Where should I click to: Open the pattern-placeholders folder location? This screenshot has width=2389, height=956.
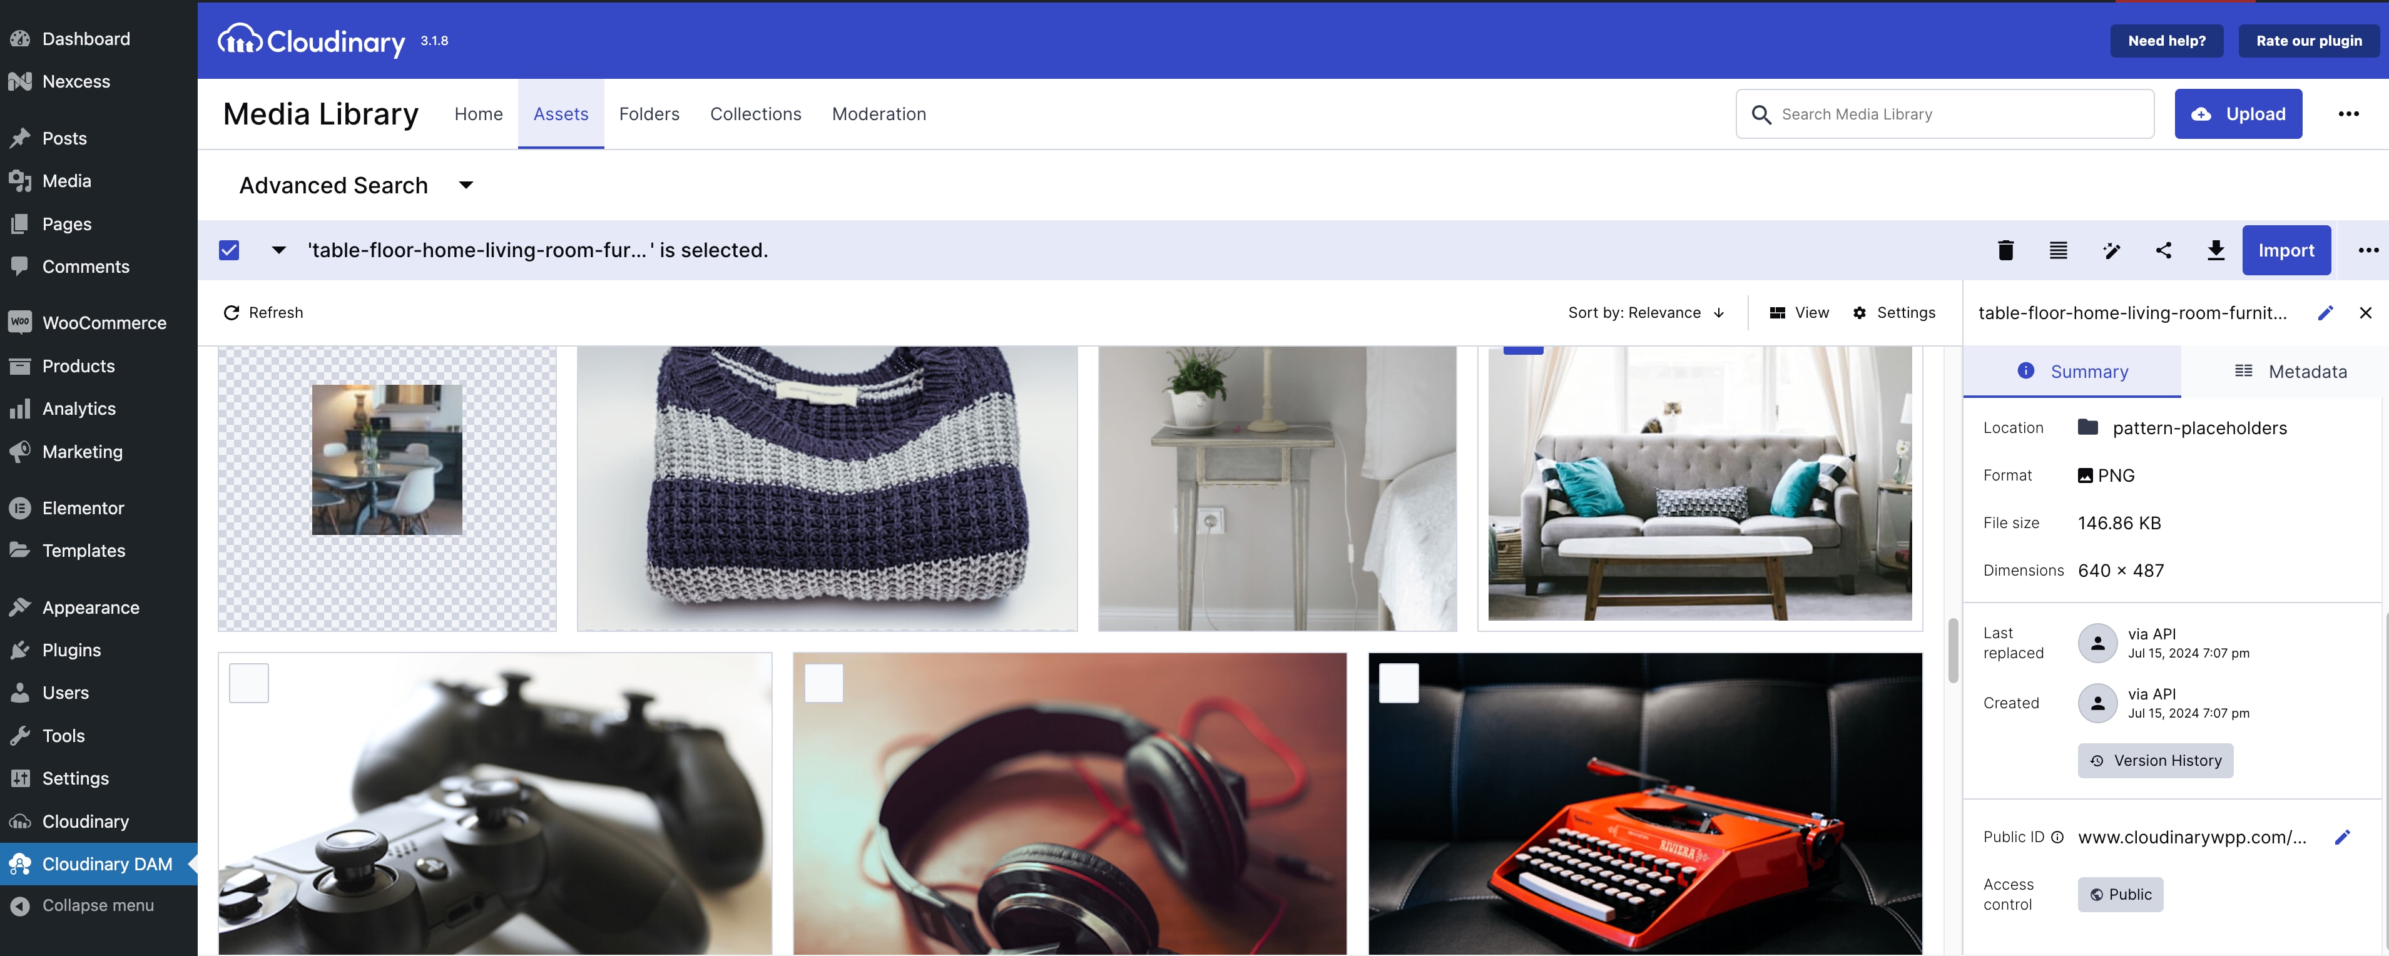[2182, 429]
